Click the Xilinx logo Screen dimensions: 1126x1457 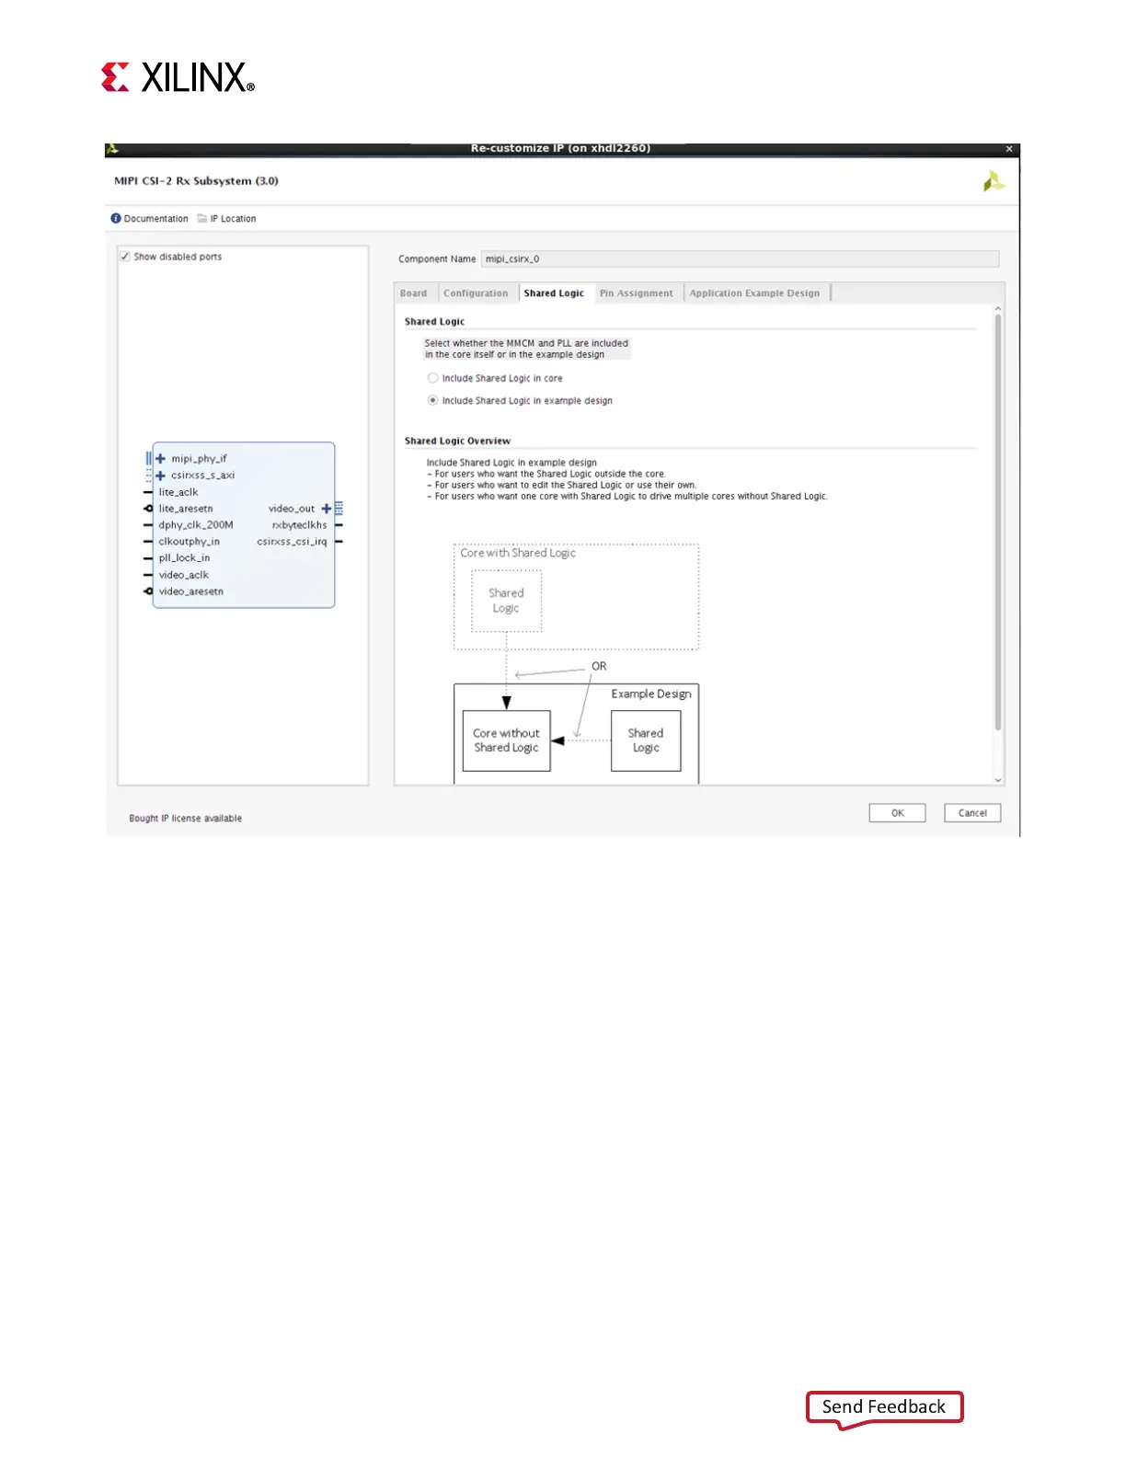coord(178,77)
